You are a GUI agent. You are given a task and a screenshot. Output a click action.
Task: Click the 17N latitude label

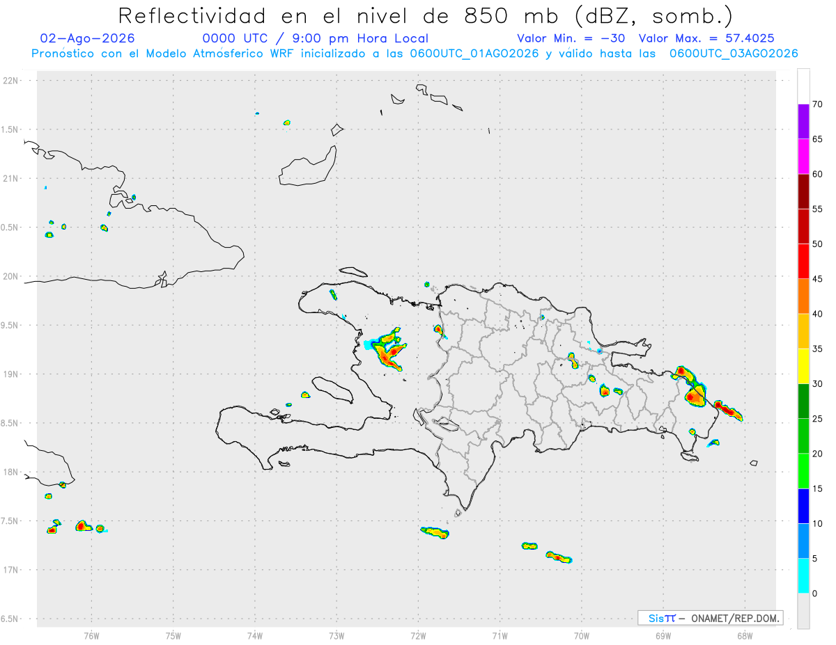12,570
